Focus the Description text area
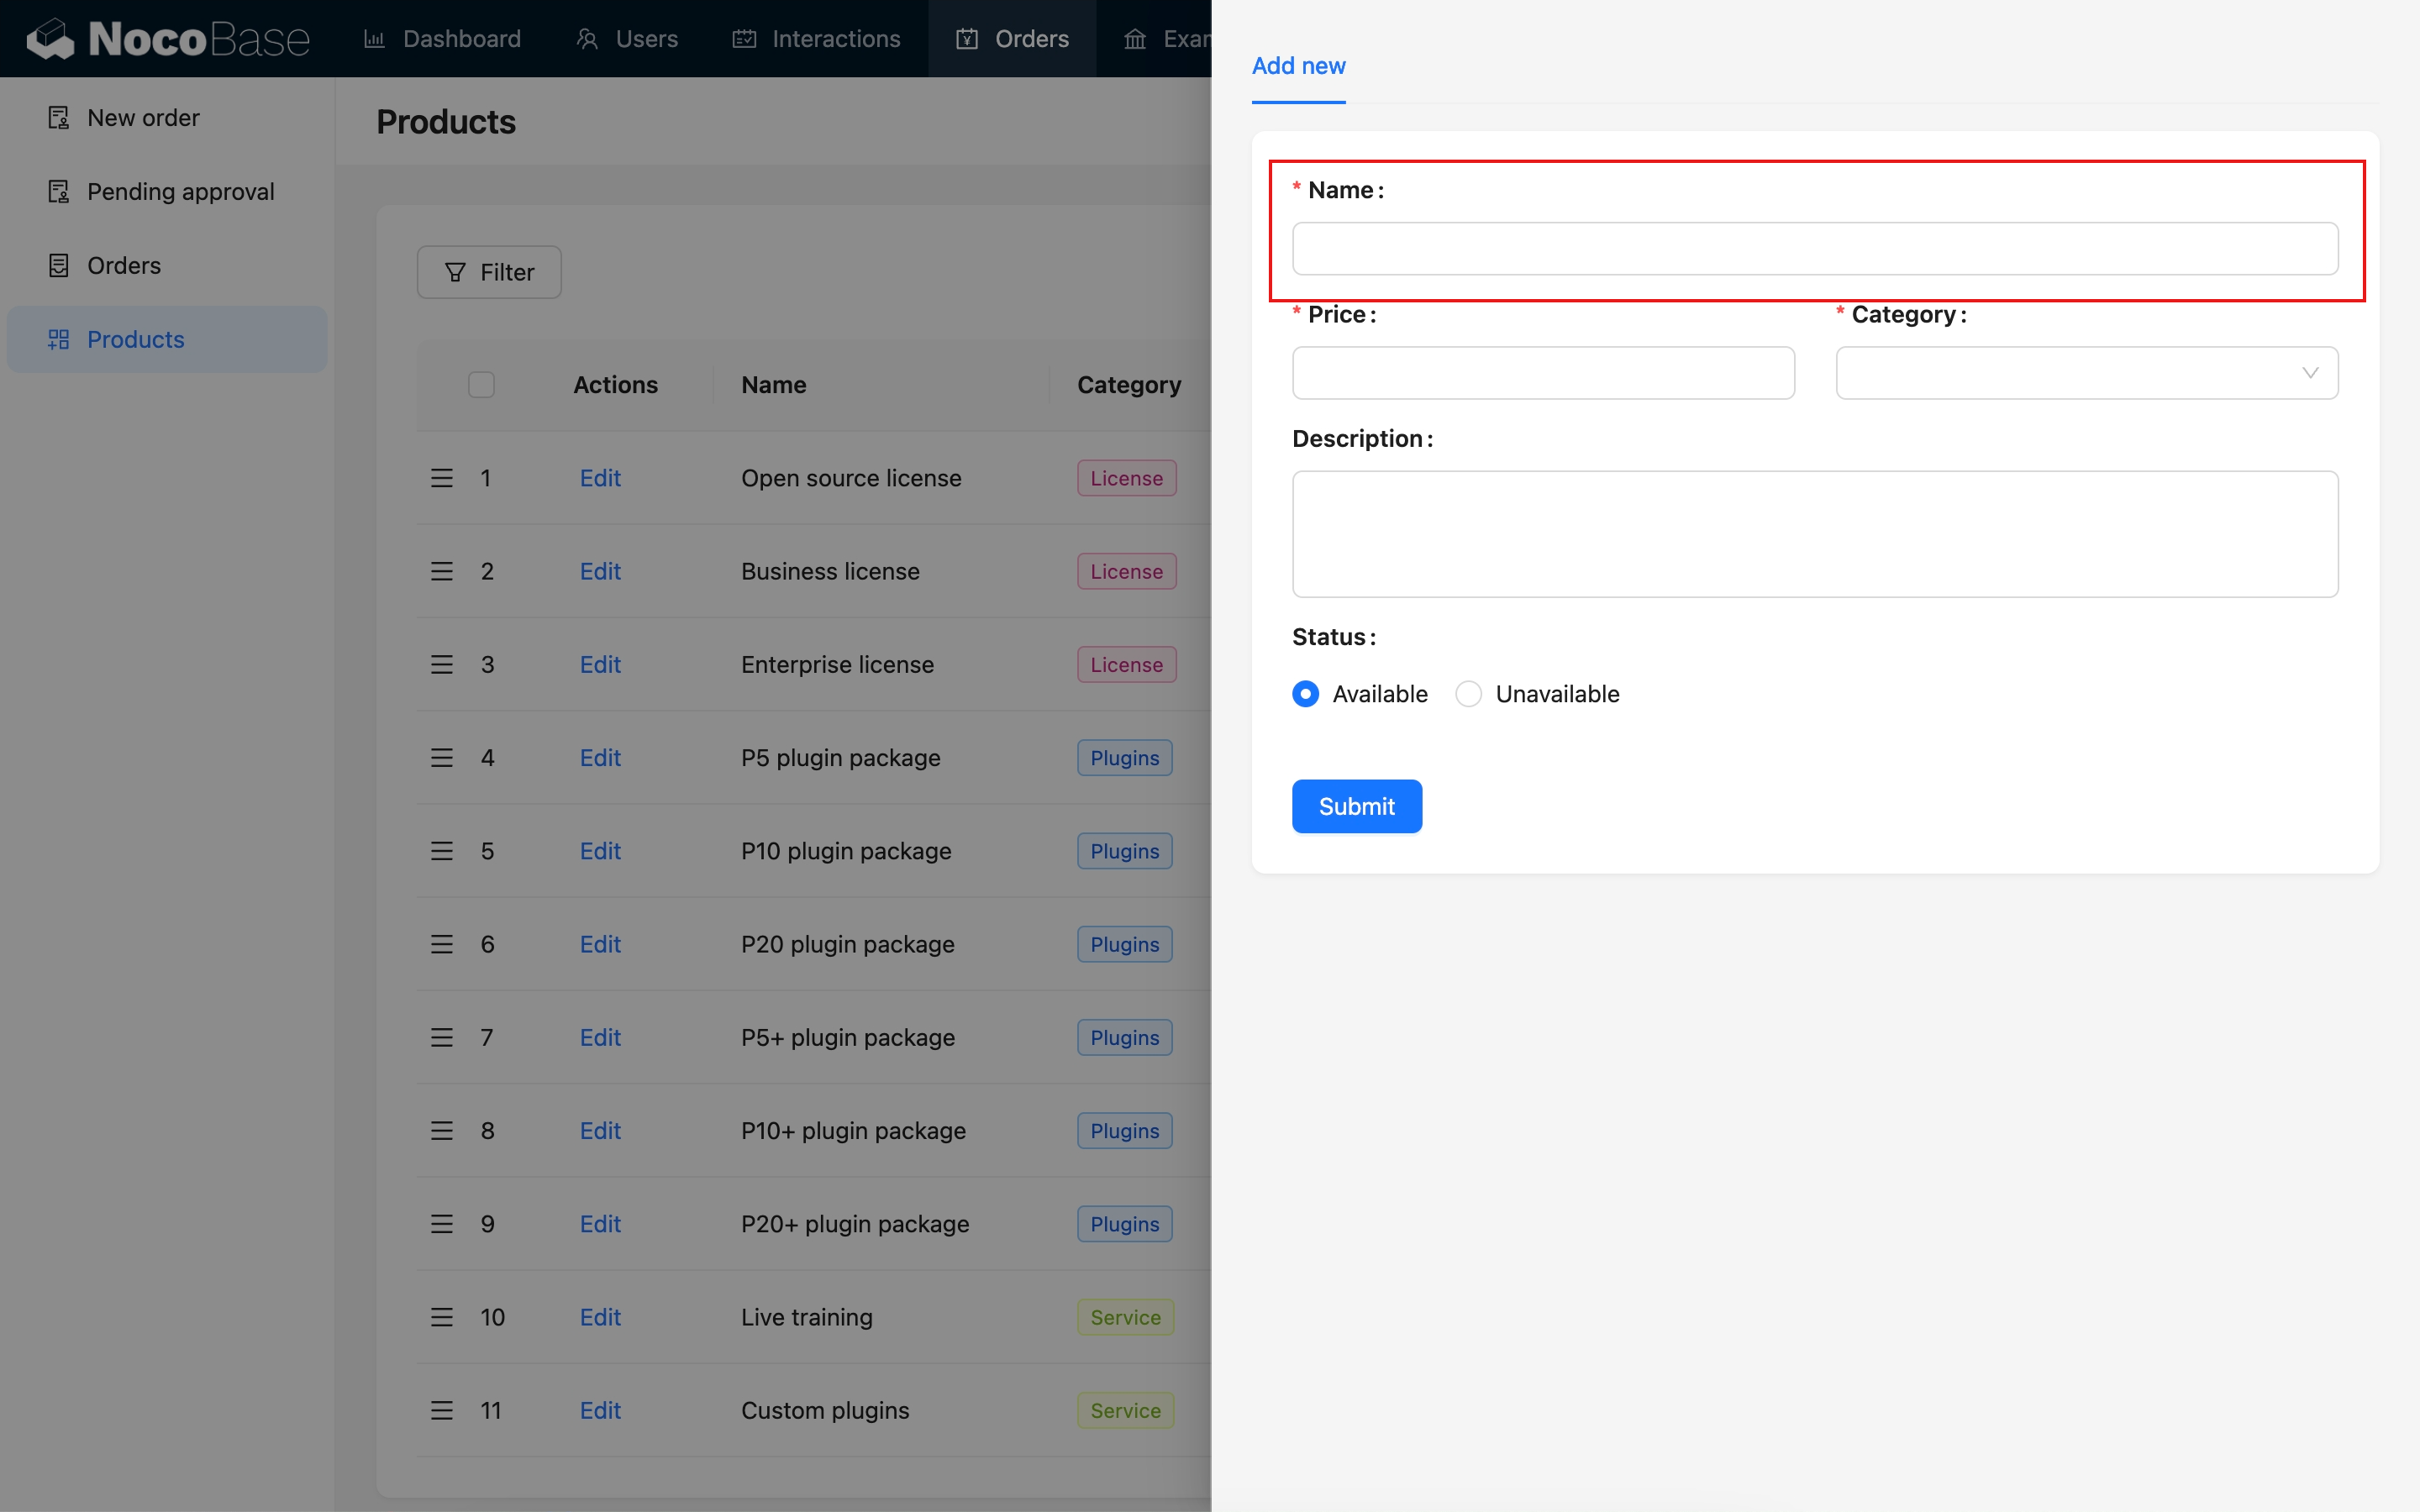 pyautogui.click(x=1814, y=534)
